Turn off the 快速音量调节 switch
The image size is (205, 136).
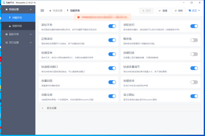[x=194, y=68]
